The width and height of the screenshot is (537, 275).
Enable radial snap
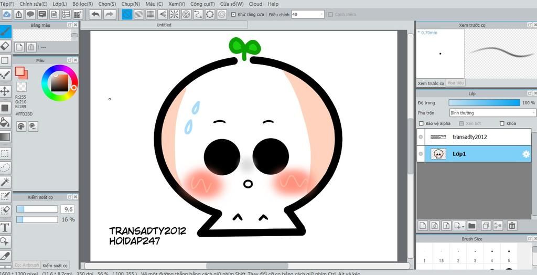pos(174,14)
